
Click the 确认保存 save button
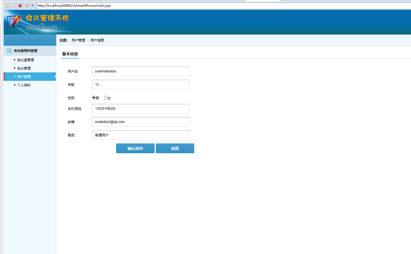pyautogui.click(x=135, y=148)
